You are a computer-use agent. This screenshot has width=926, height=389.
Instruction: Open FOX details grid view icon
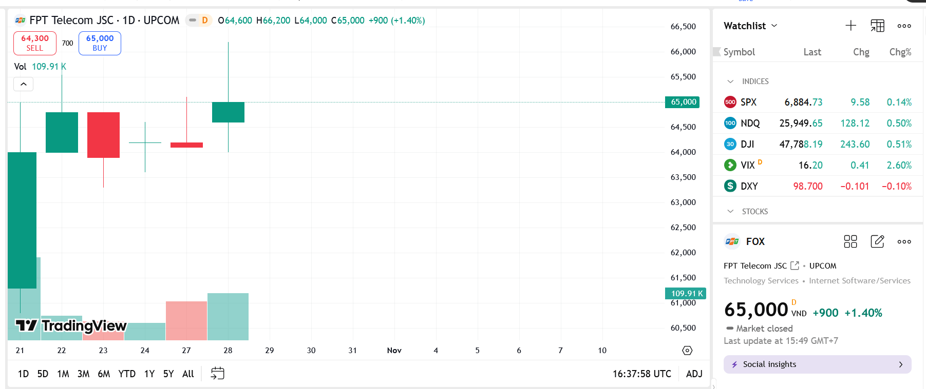851,241
